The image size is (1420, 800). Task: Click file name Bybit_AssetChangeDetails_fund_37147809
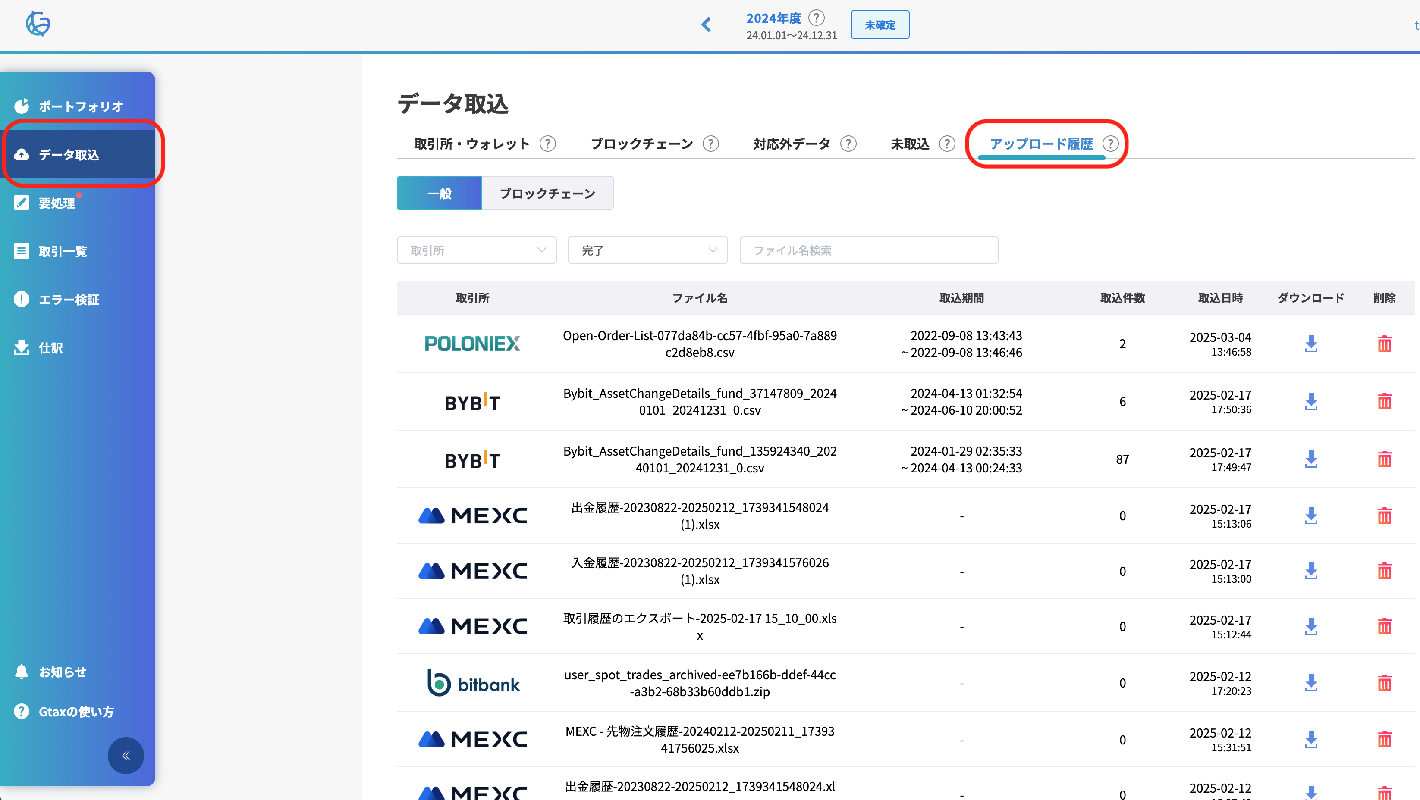[x=700, y=402]
